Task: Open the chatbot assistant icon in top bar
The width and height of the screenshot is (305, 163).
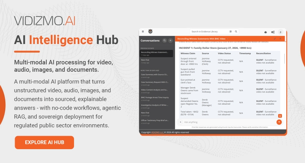Action: (266, 32)
